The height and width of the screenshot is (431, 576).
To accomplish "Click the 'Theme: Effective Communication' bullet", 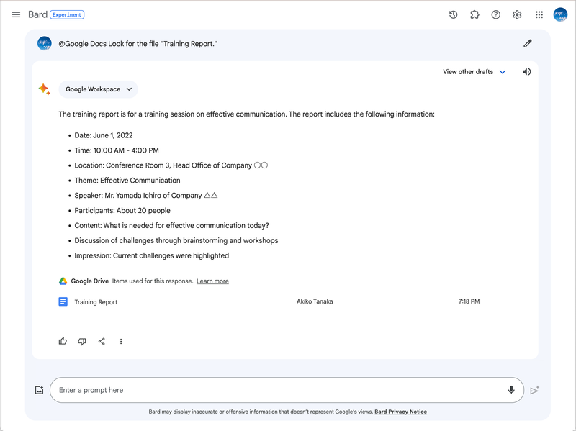I will tap(127, 181).
